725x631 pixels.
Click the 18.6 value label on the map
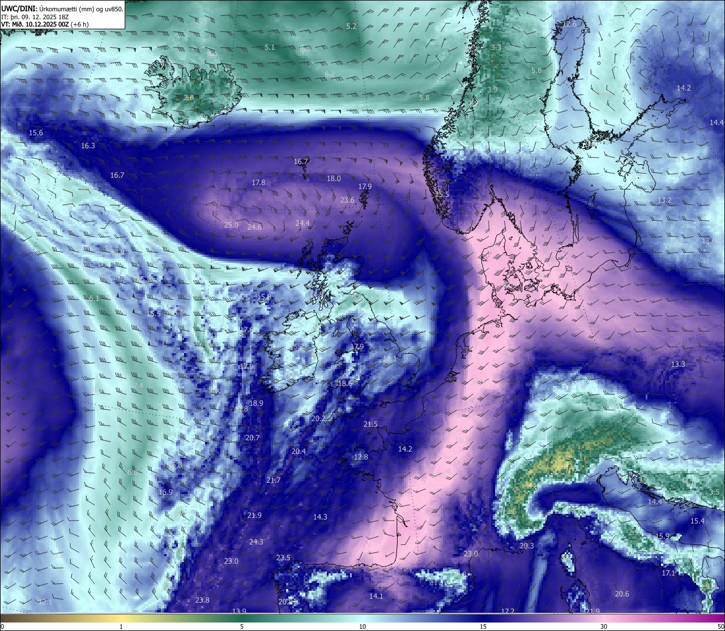tap(345, 384)
